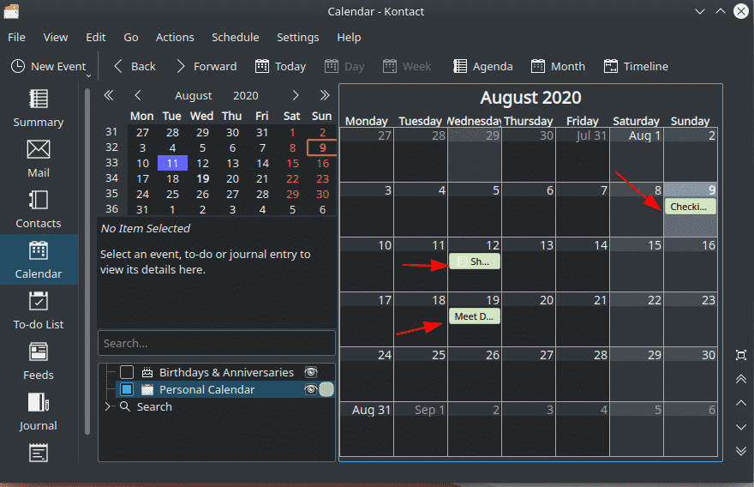The image size is (754, 487).
Task: Switch to Timeline view
Action: (636, 66)
